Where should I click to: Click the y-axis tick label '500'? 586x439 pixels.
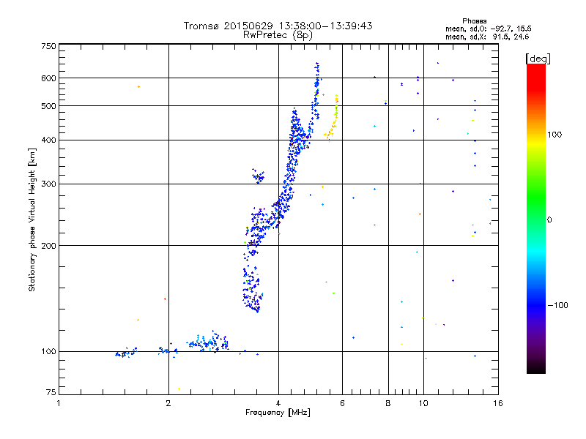pos(48,106)
